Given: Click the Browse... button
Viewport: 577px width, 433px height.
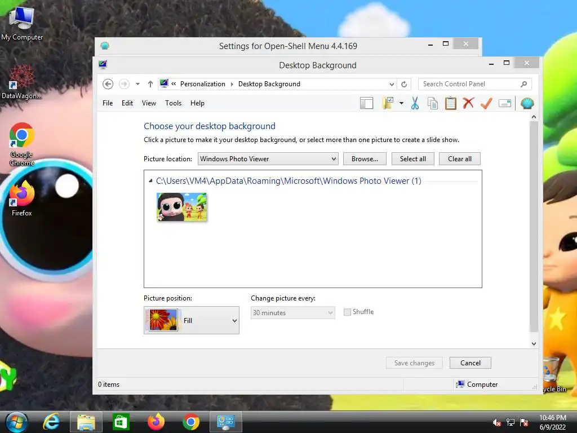Looking at the screenshot, I should coord(365,158).
